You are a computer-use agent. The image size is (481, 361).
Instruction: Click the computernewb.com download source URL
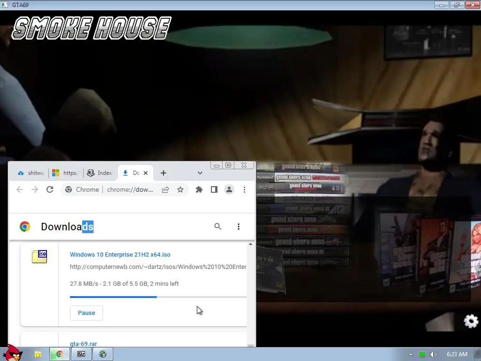[158, 267]
